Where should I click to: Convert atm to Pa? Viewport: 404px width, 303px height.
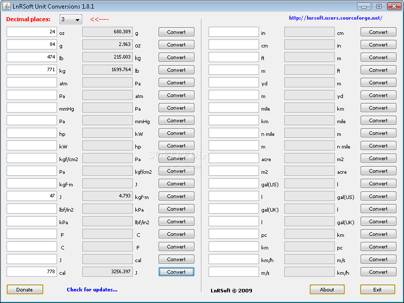176,82
